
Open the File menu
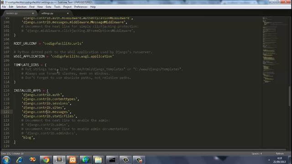pyautogui.click(x=4, y=7)
